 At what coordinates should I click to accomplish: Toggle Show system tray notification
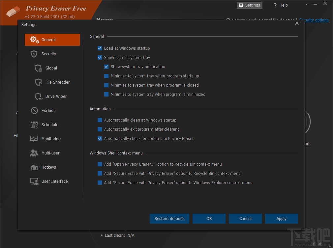[x=106, y=67]
